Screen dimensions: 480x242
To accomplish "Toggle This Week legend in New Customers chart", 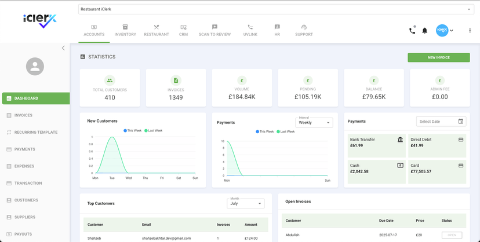I will click(x=133, y=131).
